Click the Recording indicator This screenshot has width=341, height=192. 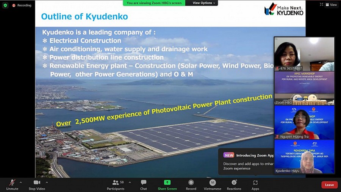tap(22, 5)
